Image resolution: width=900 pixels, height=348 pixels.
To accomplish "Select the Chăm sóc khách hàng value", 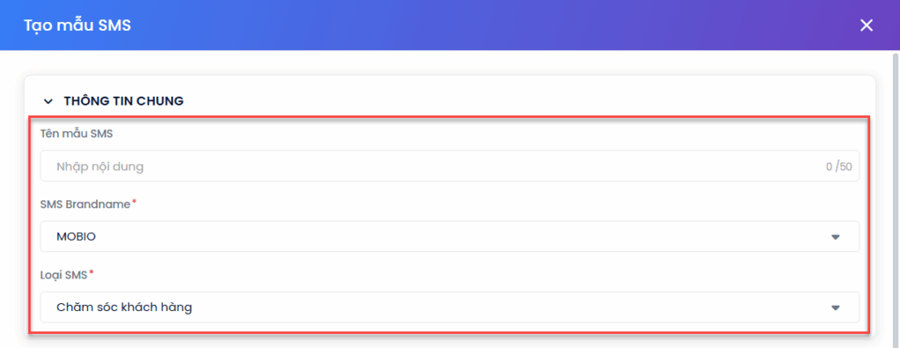I will pos(124,308).
